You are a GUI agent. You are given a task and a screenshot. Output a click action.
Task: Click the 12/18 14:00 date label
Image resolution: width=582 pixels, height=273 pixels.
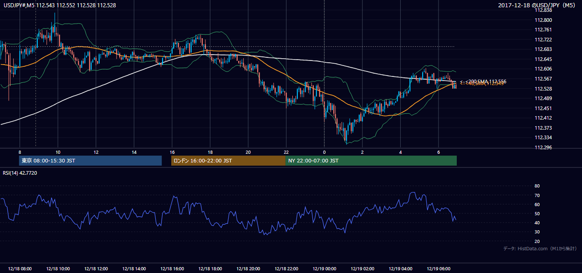click(x=134, y=269)
